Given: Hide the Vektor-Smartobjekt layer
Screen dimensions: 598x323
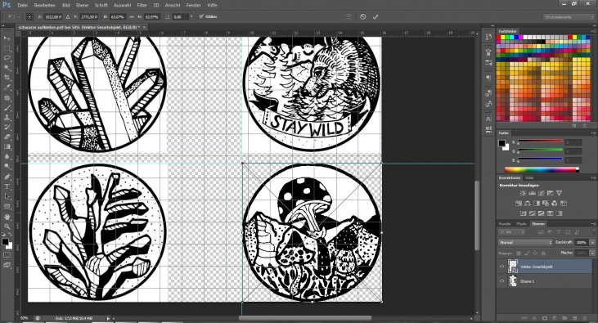Looking at the screenshot, I should [502, 267].
